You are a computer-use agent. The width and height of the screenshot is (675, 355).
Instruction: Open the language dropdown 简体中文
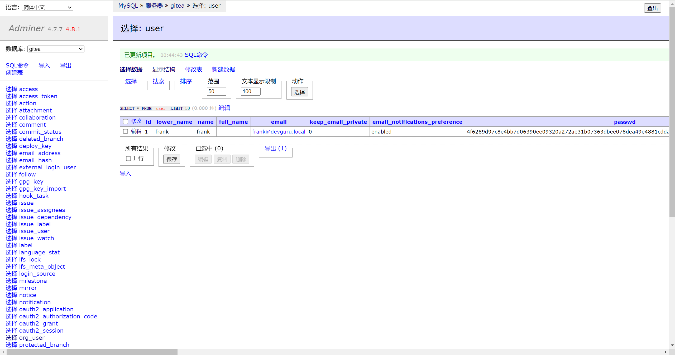47,7
